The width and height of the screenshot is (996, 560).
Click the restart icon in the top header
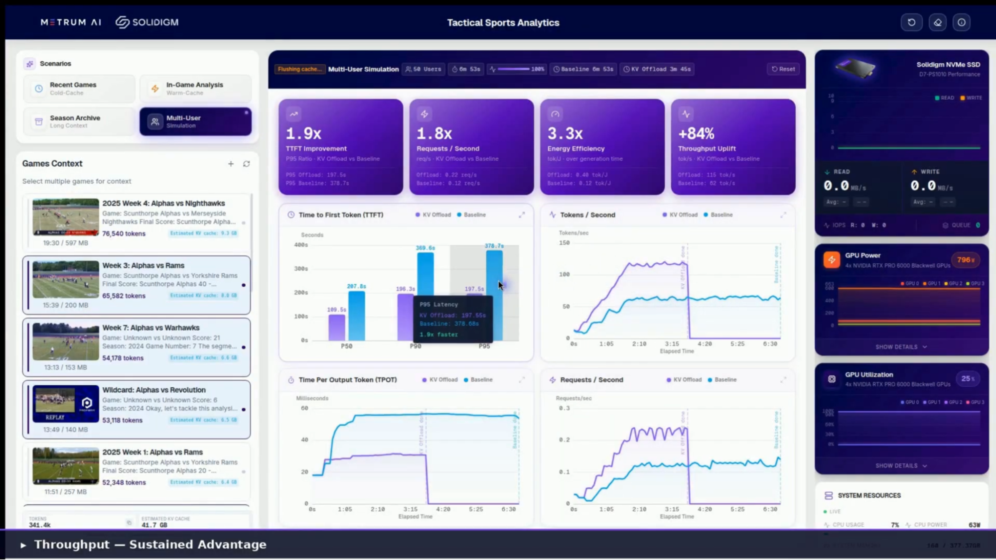(911, 22)
